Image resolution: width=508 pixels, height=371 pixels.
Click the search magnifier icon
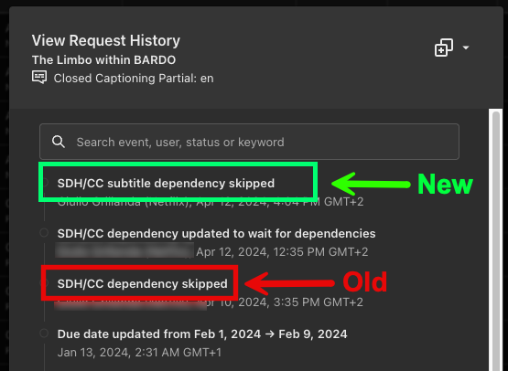(59, 142)
